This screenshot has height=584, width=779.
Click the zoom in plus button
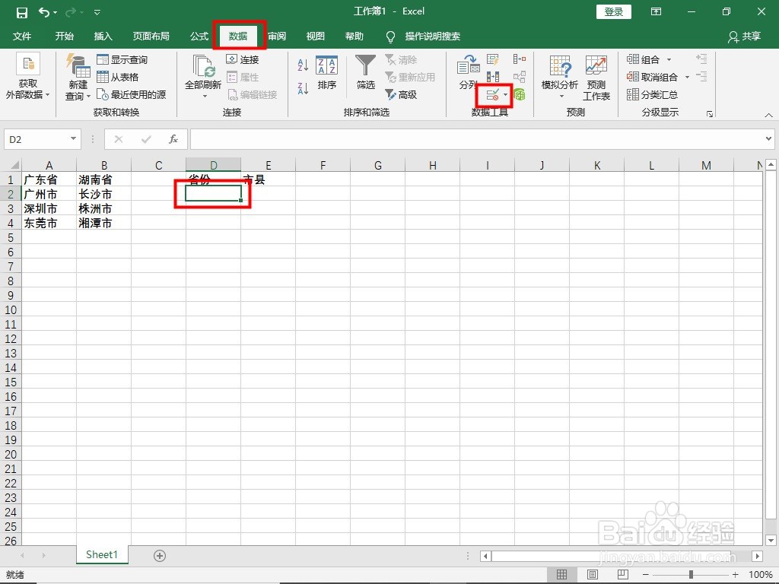(x=736, y=575)
